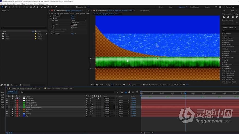Enable the Invert checkbox in Fill
Viewport: 239px width, 134px height.
tap(72, 27)
